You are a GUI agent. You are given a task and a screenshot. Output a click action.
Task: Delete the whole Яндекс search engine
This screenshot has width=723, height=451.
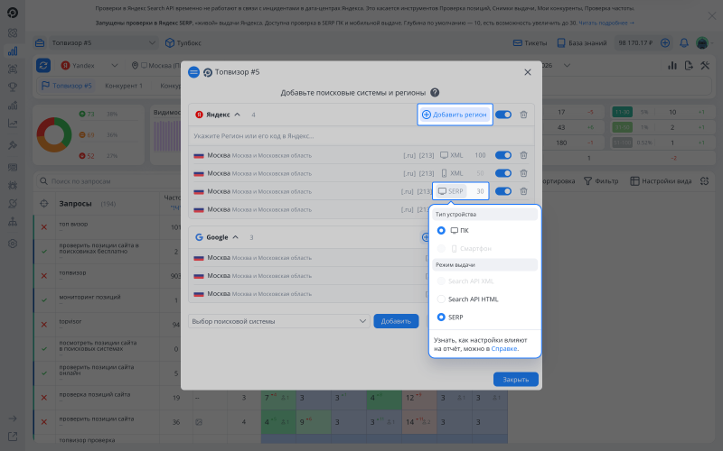tap(523, 115)
